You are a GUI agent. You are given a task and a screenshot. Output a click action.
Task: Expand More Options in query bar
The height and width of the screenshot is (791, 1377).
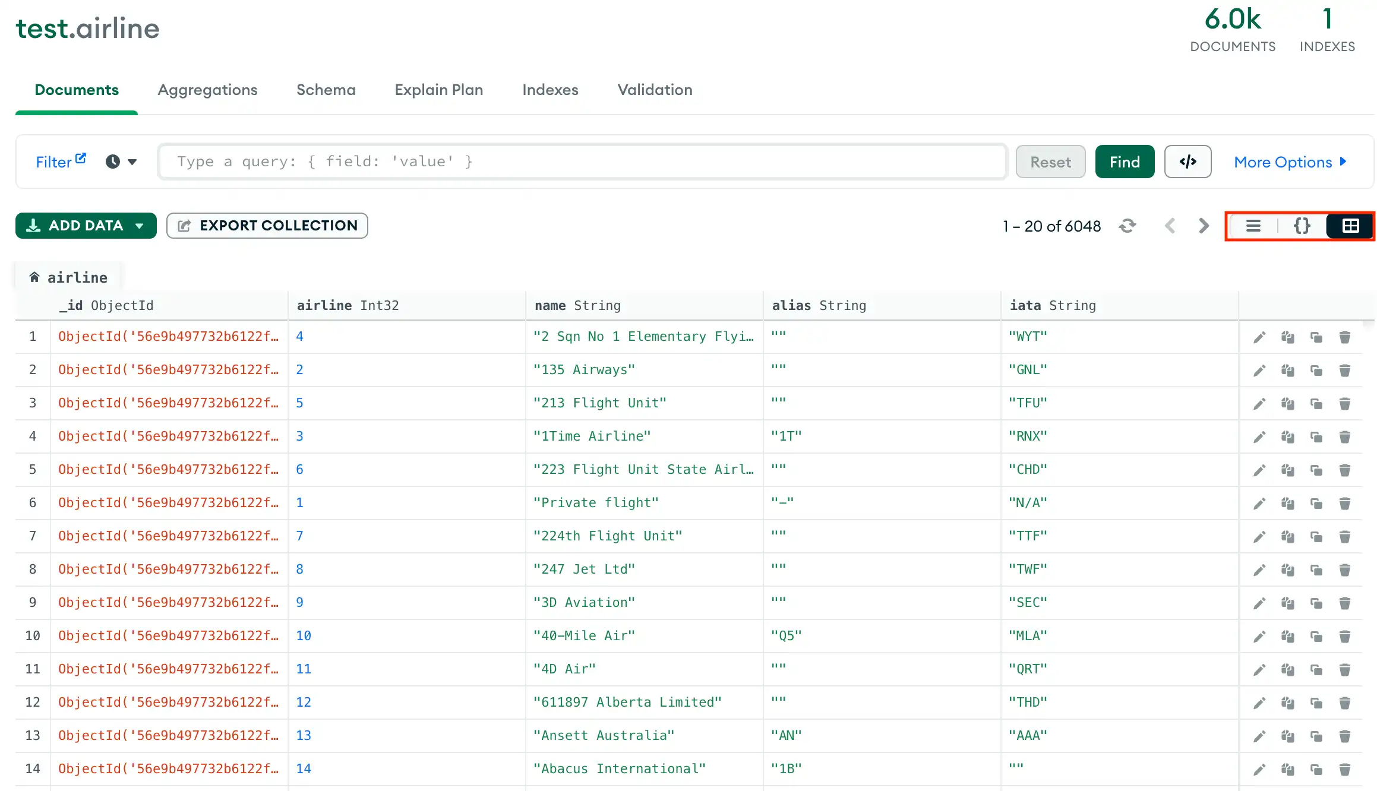pyautogui.click(x=1290, y=162)
